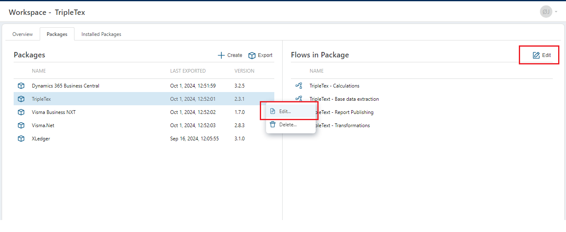
Task: Choose Edit... from the context menu
Action: (291, 111)
